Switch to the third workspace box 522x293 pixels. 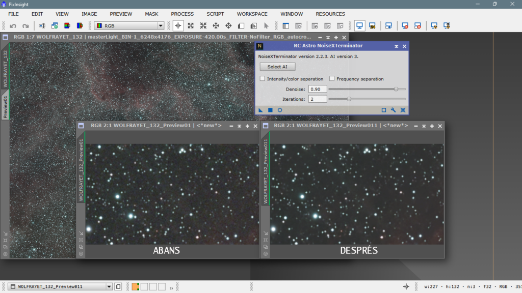tap(153, 287)
